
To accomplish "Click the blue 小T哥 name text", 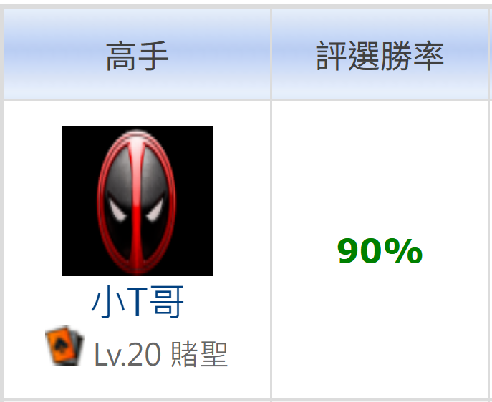I will point(138,302).
